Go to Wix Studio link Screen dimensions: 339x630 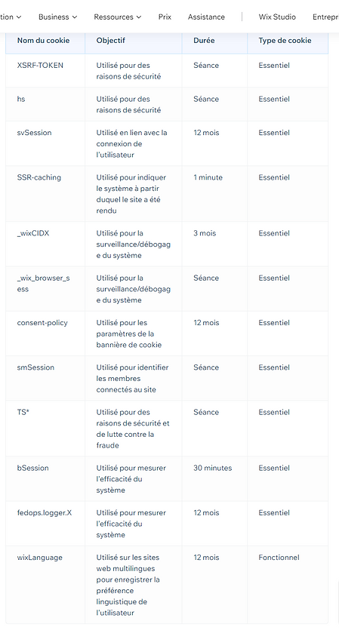(x=277, y=17)
